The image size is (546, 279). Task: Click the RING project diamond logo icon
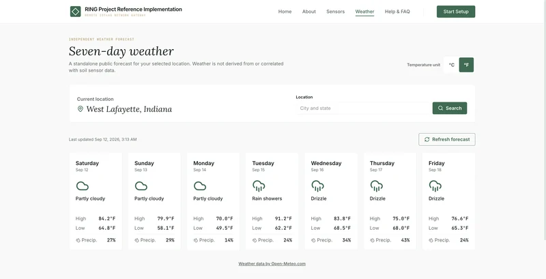pos(75,12)
